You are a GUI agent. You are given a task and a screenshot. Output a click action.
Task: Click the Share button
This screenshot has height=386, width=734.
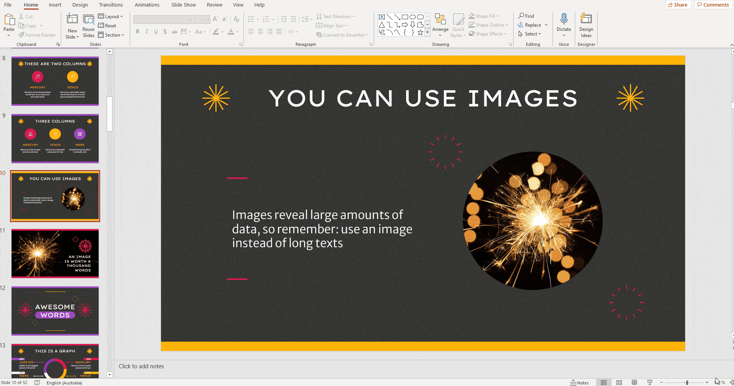point(678,5)
